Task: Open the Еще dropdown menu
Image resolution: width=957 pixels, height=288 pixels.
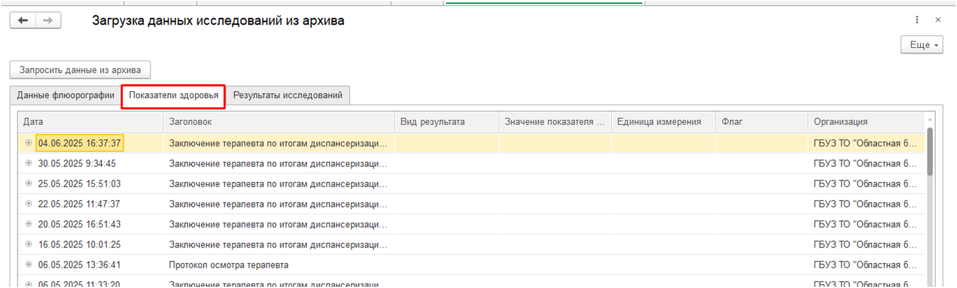Action: (x=922, y=45)
